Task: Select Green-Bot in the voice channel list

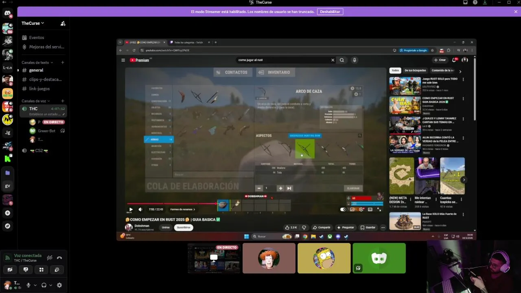Action: 47,131
